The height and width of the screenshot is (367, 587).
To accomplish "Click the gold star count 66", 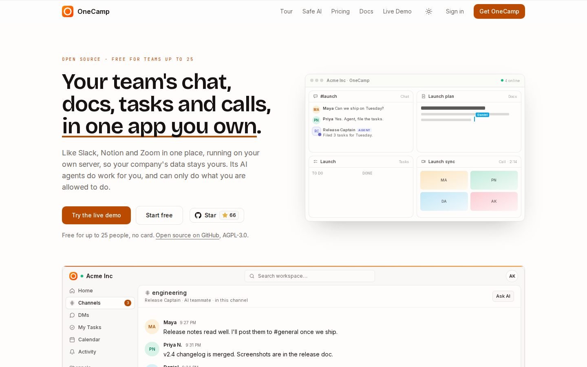I will pyautogui.click(x=229, y=215).
